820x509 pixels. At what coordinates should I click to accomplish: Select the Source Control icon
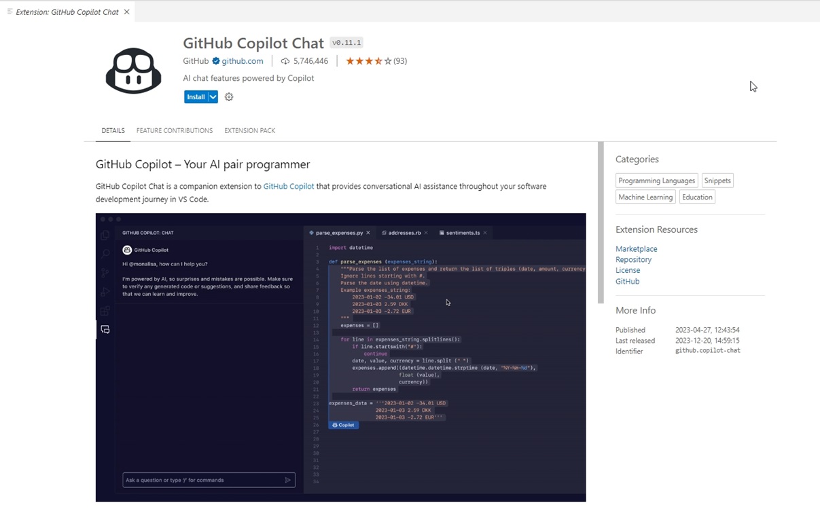105,271
